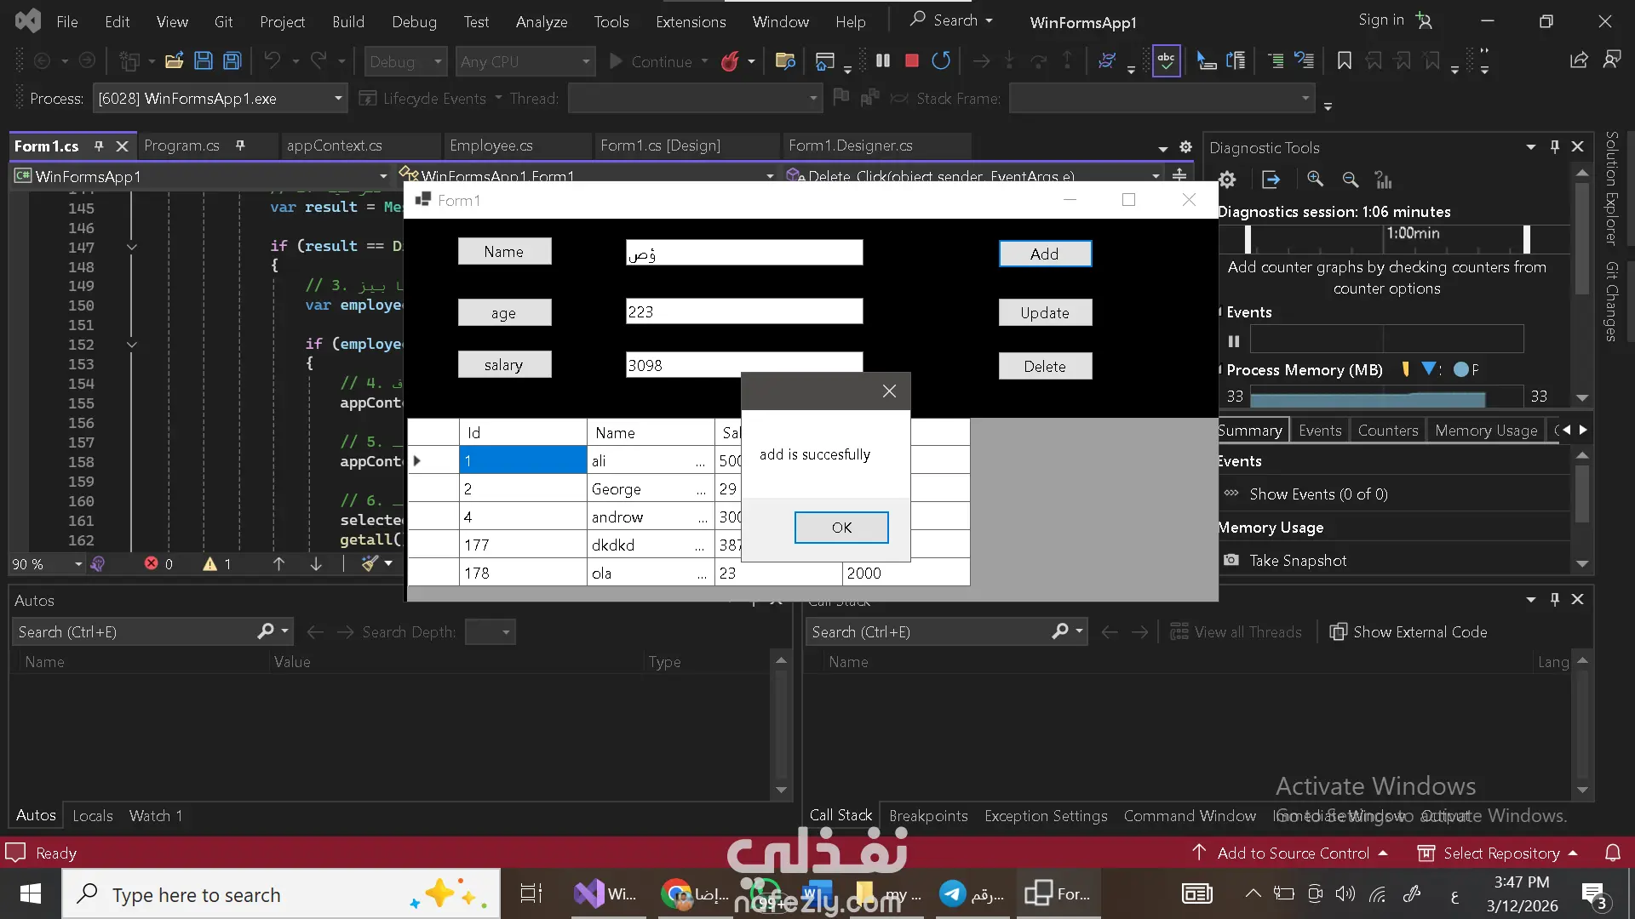Screen dimensions: 1635x919
Task: Open Diagnostic Tools settings gear
Action: click(x=1227, y=180)
